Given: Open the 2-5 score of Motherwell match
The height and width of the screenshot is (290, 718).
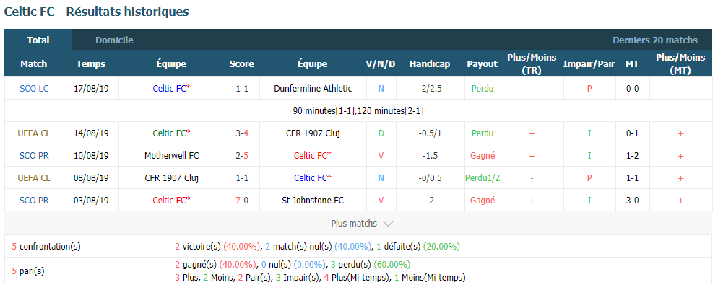Looking at the screenshot, I should click(x=242, y=156).
